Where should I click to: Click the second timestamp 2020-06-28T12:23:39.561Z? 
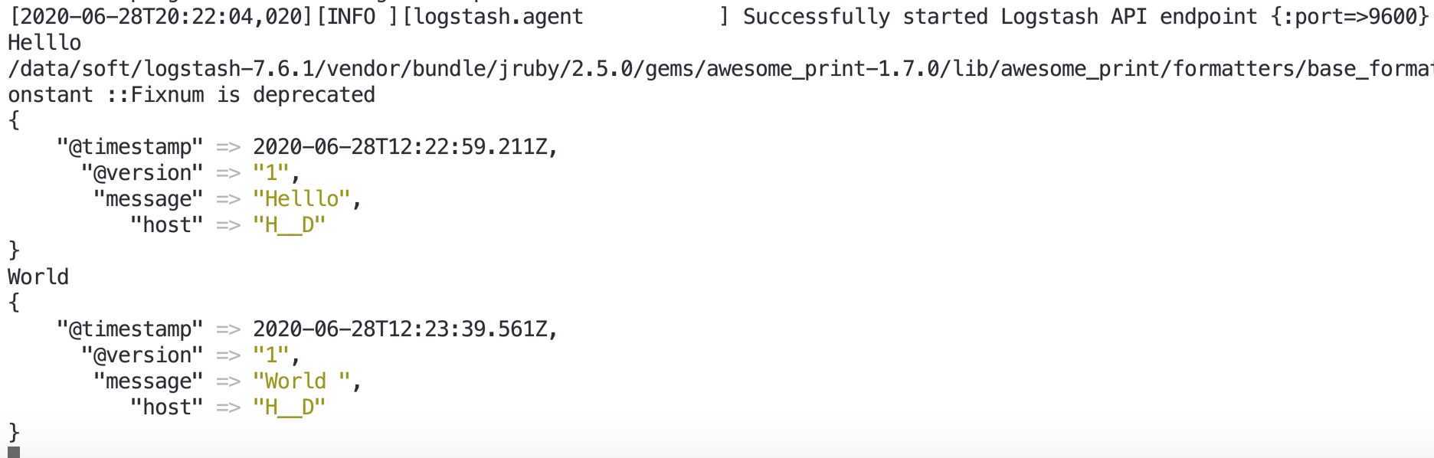[401, 329]
